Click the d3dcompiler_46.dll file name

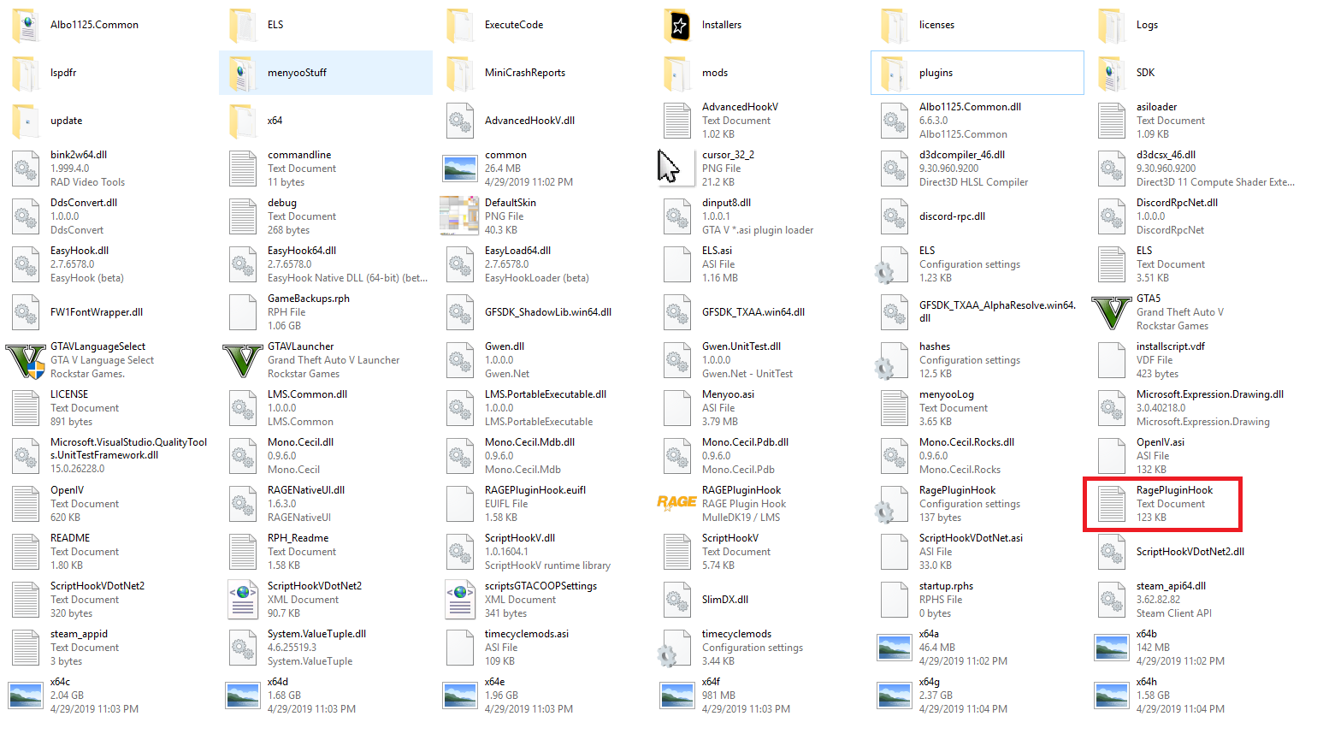pos(962,155)
